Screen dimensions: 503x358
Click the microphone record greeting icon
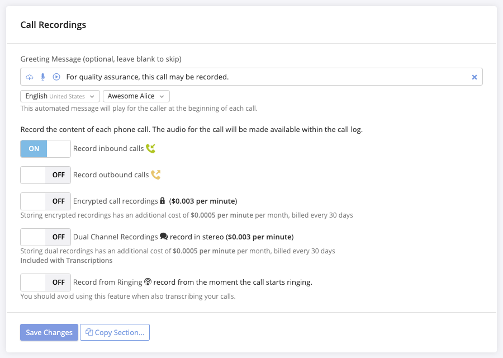43,77
